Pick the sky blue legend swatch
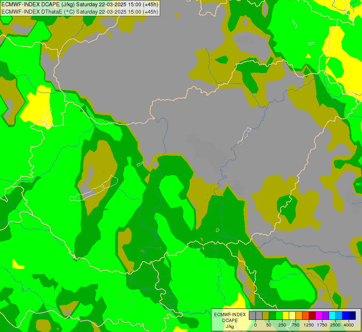Screen dimensions: 362x332 [339, 315]
